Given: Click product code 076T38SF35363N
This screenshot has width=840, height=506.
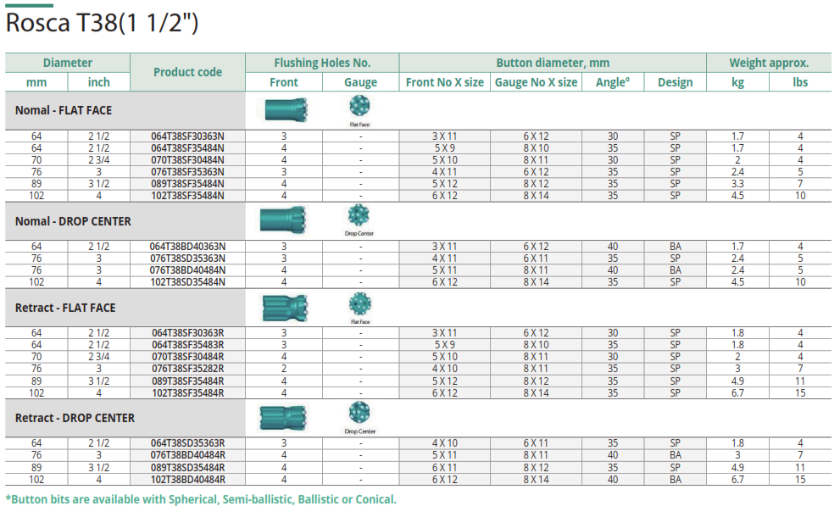Looking at the screenshot, I should 187,172.
